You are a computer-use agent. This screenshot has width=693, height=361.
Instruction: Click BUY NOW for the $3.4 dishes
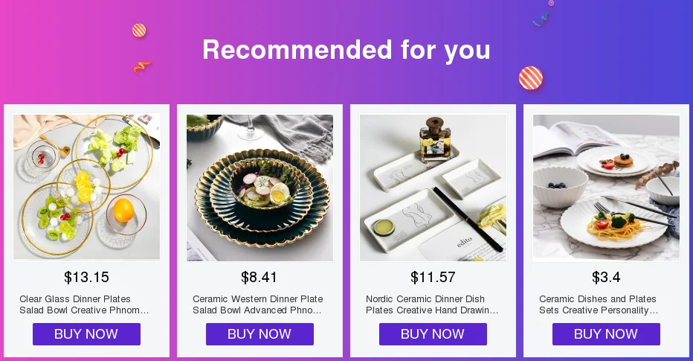[x=607, y=334]
